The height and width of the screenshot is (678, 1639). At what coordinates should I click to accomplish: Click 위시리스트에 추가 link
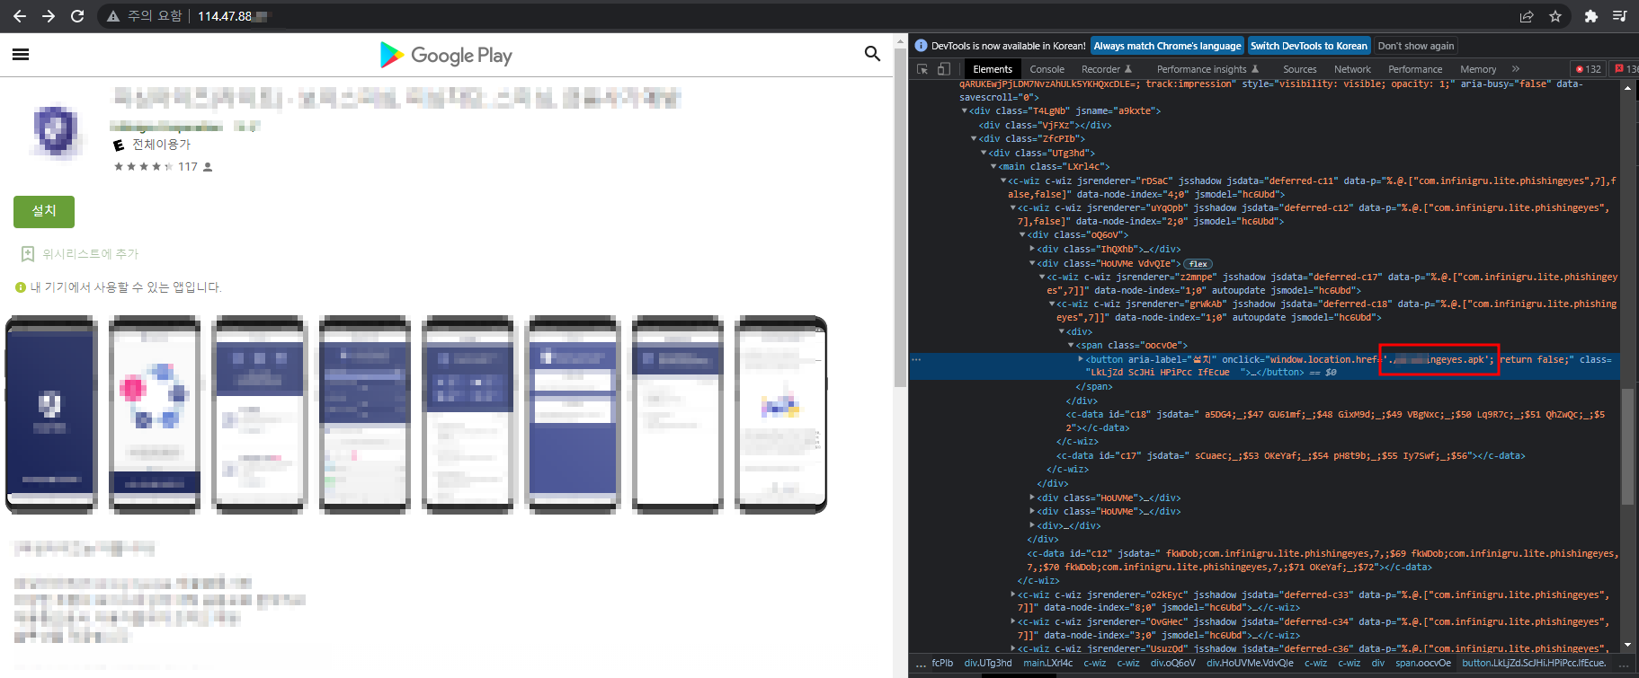(x=91, y=254)
